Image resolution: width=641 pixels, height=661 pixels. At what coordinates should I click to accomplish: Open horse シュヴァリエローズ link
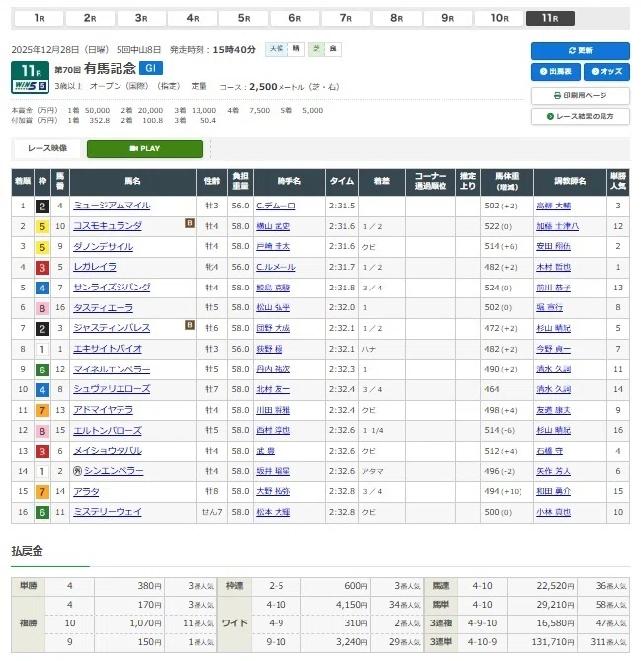(112, 389)
